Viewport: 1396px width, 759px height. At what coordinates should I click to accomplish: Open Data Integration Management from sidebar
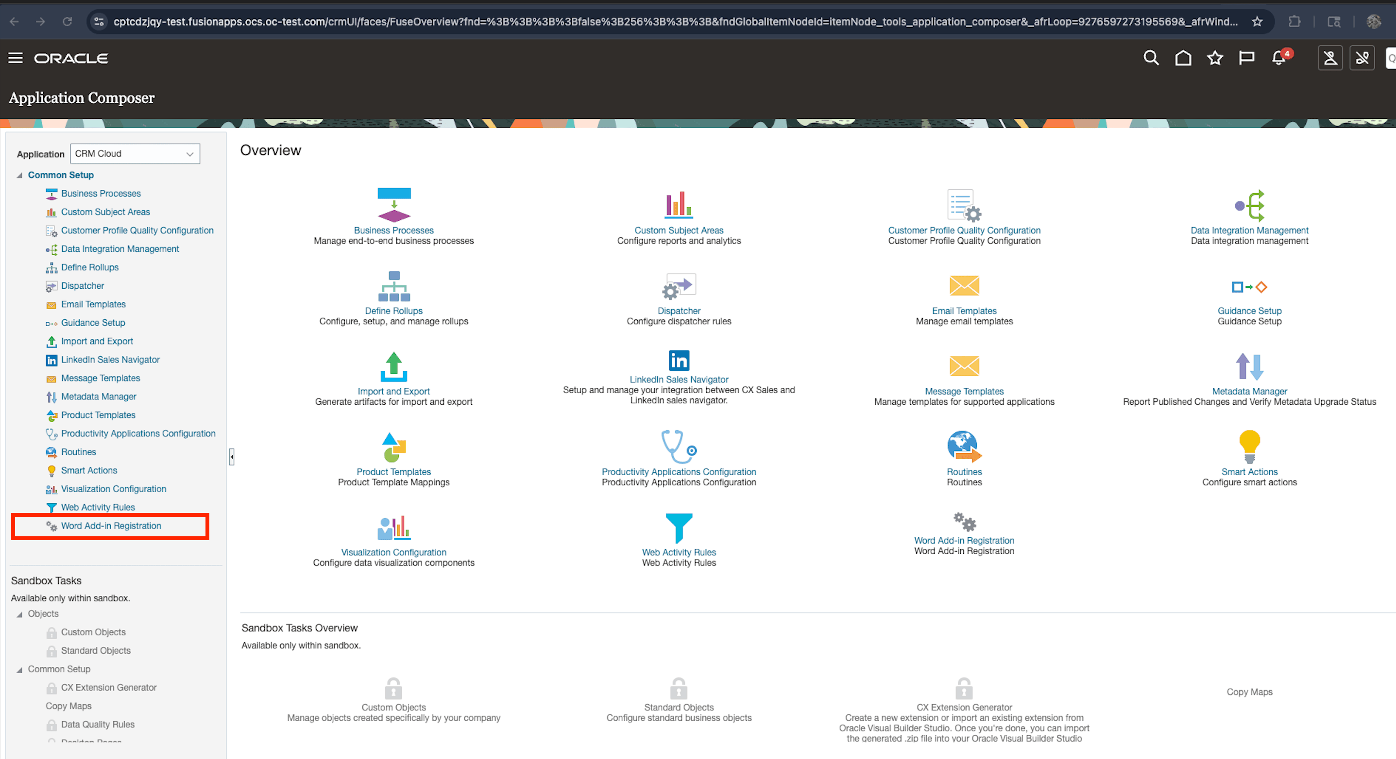(120, 248)
